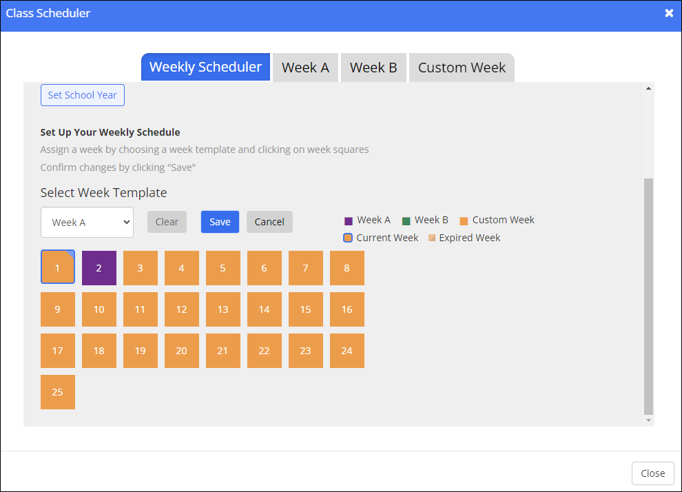Click the Expired Week legend indicator
Viewport: 682px width, 492px height.
tap(432, 237)
